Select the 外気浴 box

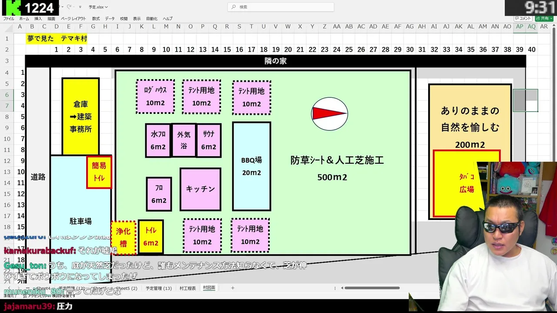[184, 140]
